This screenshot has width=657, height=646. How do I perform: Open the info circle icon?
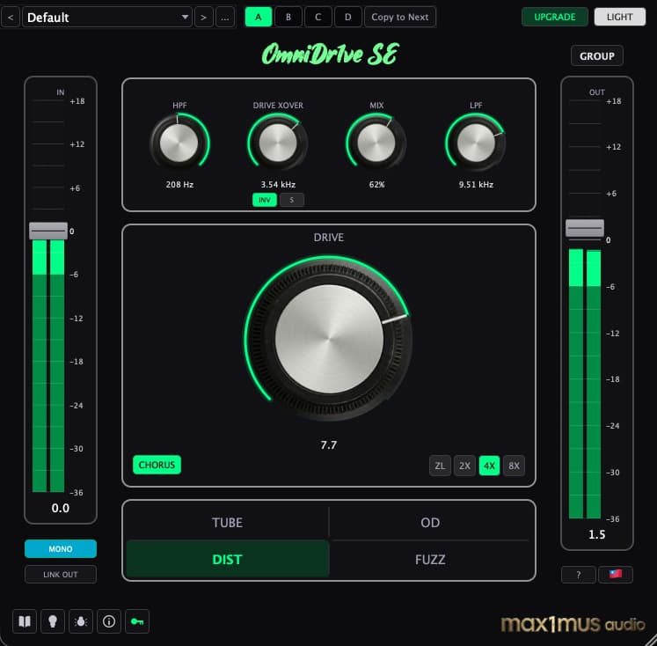109,621
